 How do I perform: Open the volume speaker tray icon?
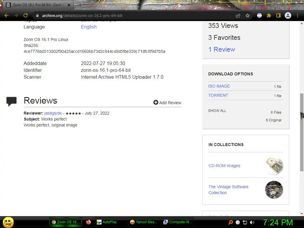(252, 222)
